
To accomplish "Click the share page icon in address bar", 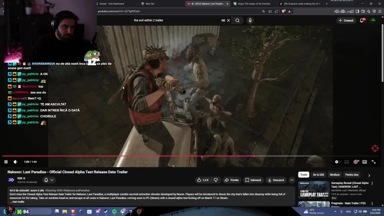I will [x=276, y=11].
